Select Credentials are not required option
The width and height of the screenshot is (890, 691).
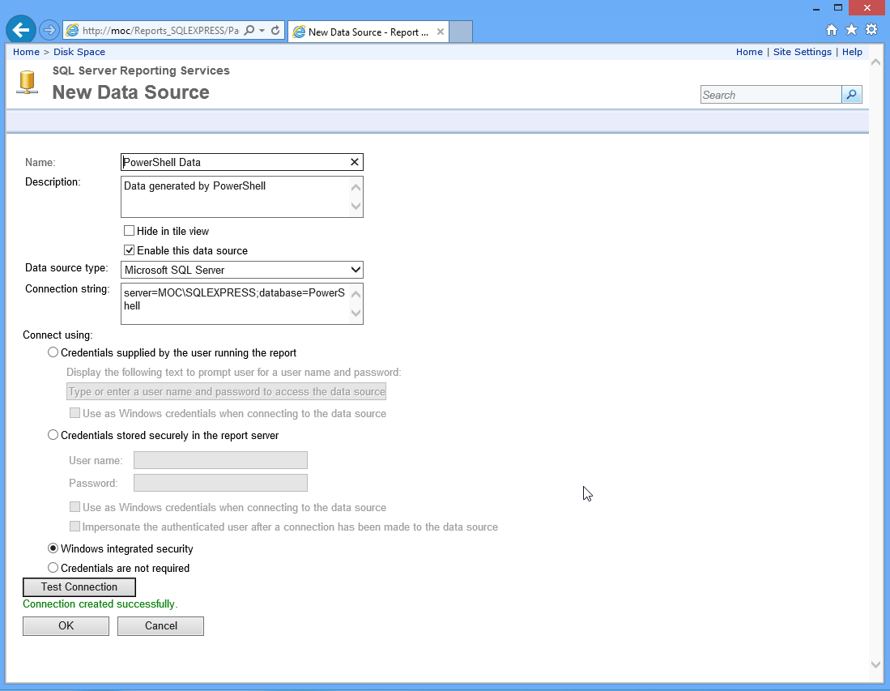coord(53,568)
